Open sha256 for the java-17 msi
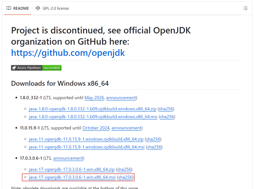The image size is (254, 189). (125, 177)
